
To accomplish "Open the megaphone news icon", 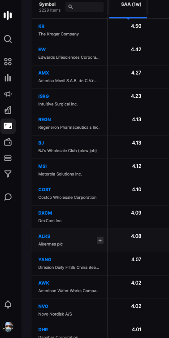I will point(8,94).
